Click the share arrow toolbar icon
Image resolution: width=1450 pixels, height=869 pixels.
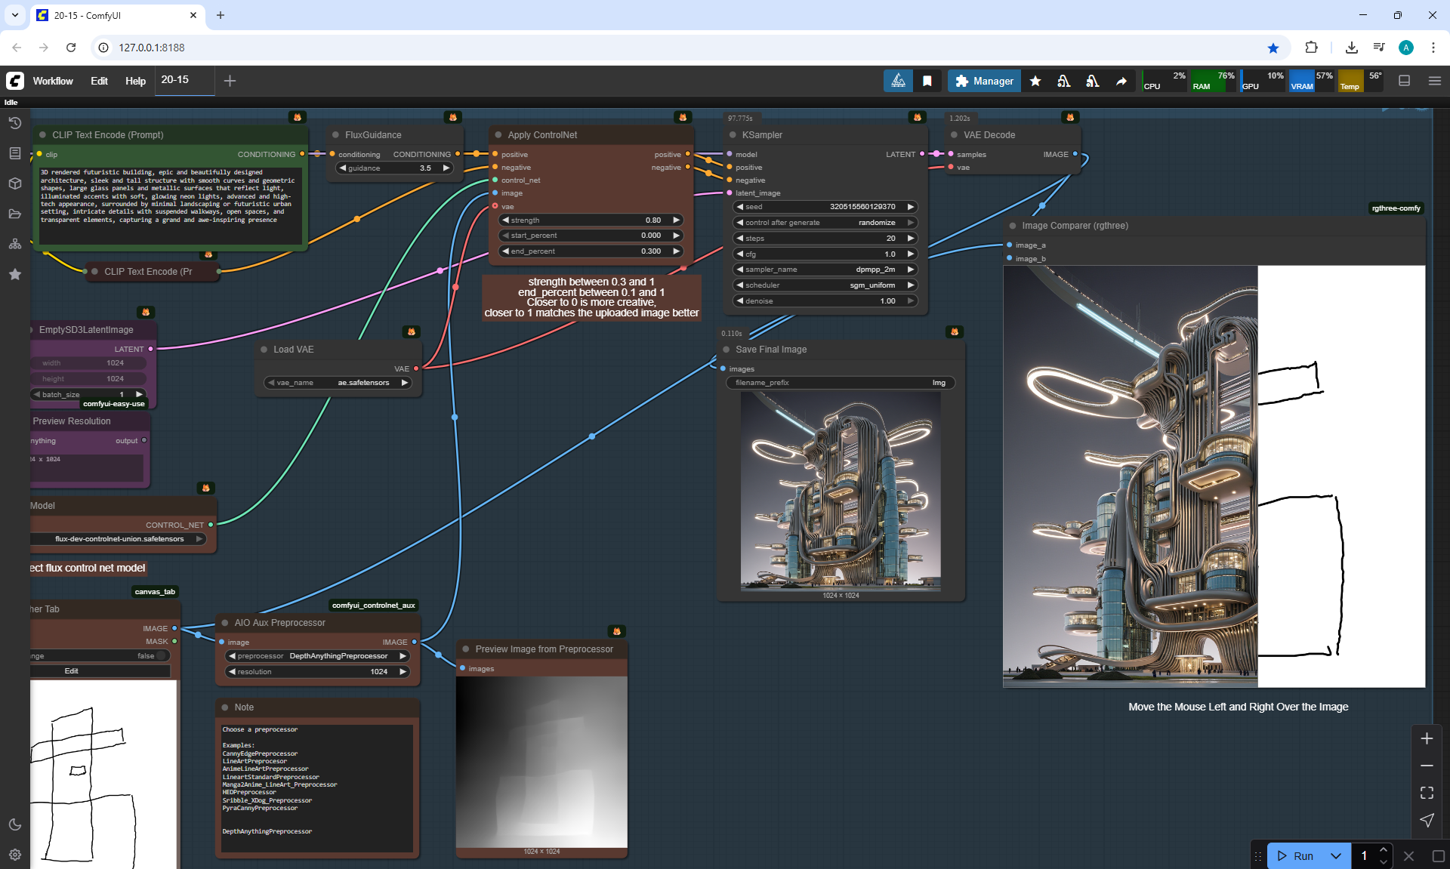(1121, 81)
